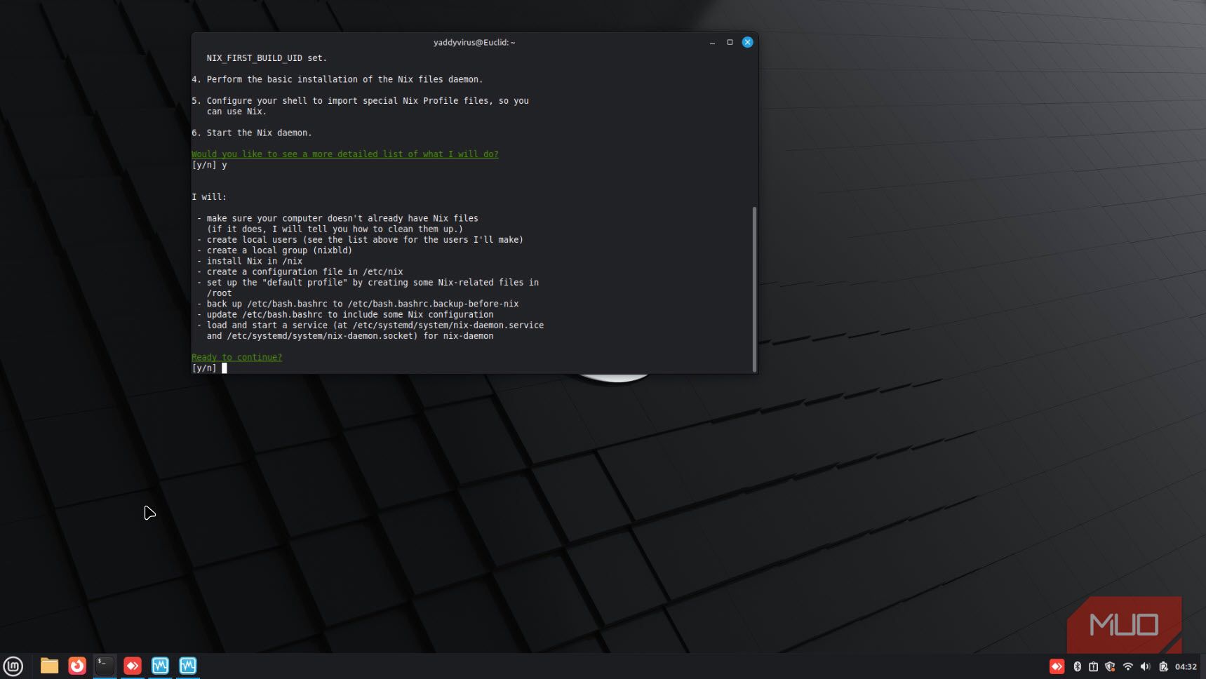Open the Linux Mint start menu
The width and height of the screenshot is (1206, 679).
coord(13,666)
